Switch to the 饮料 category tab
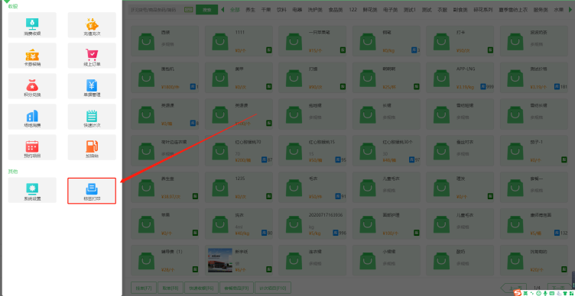575x296 pixels. pos(281,10)
